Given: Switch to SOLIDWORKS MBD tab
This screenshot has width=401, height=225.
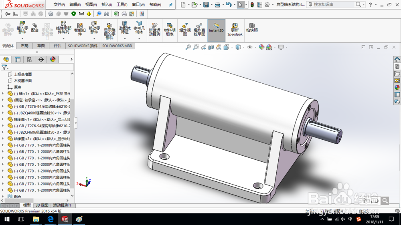Looking at the screenshot, I should 117,46.
